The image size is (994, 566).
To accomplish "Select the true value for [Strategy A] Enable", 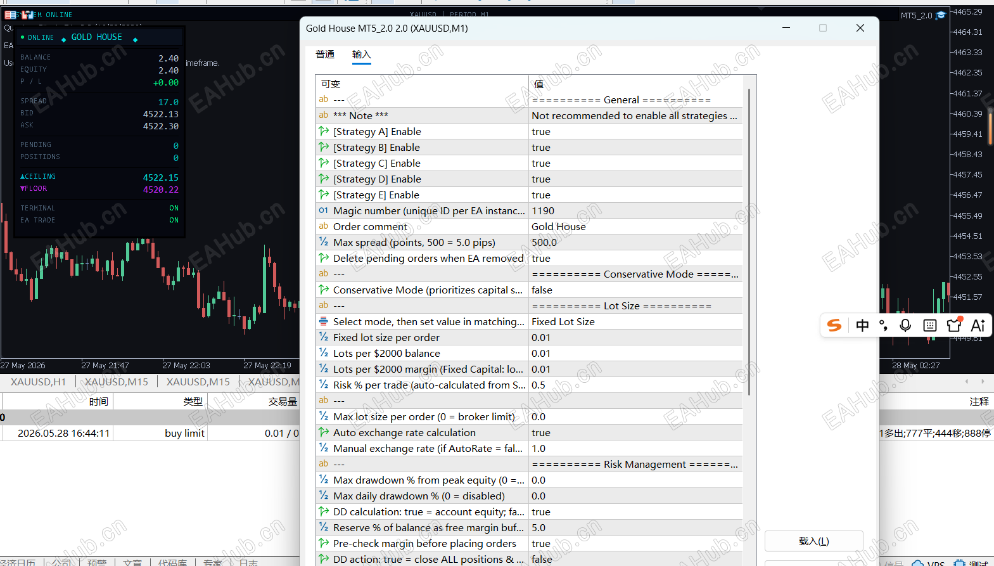I will pyautogui.click(x=635, y=131).
